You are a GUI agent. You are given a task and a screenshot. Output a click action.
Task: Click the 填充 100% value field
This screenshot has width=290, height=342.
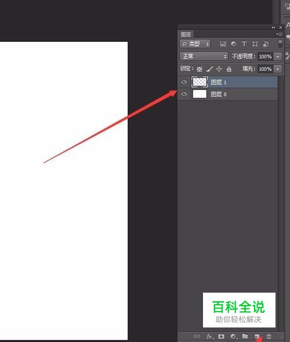point(266,69)
